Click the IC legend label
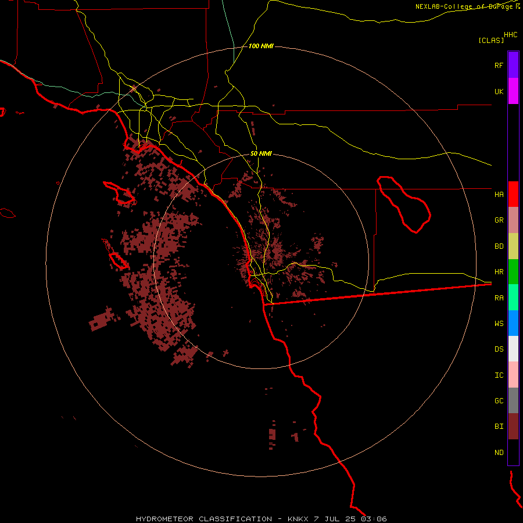Screen dimensions: 523x523 (499, 375)
